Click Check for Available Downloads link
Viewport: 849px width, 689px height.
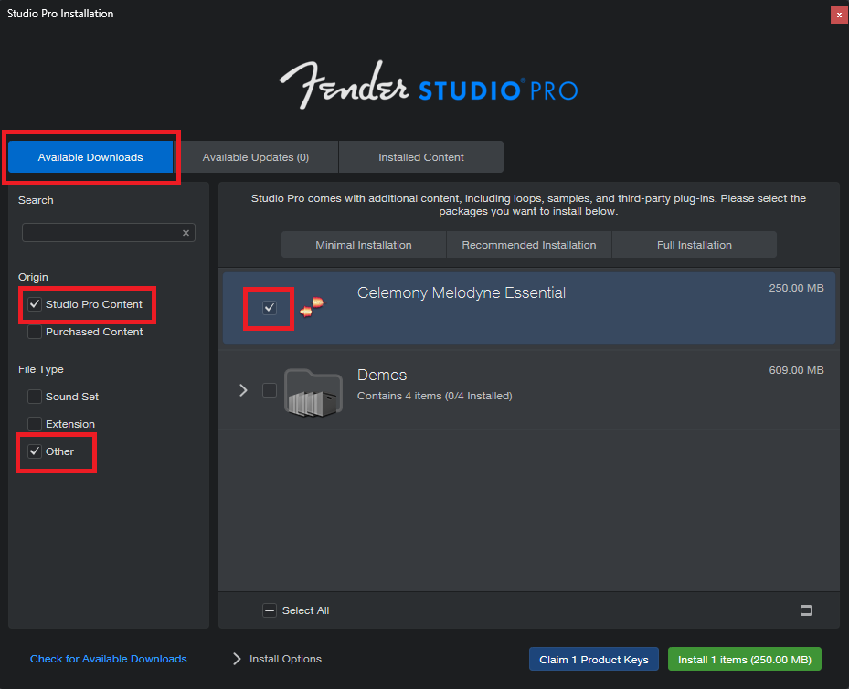pos(108,659)
